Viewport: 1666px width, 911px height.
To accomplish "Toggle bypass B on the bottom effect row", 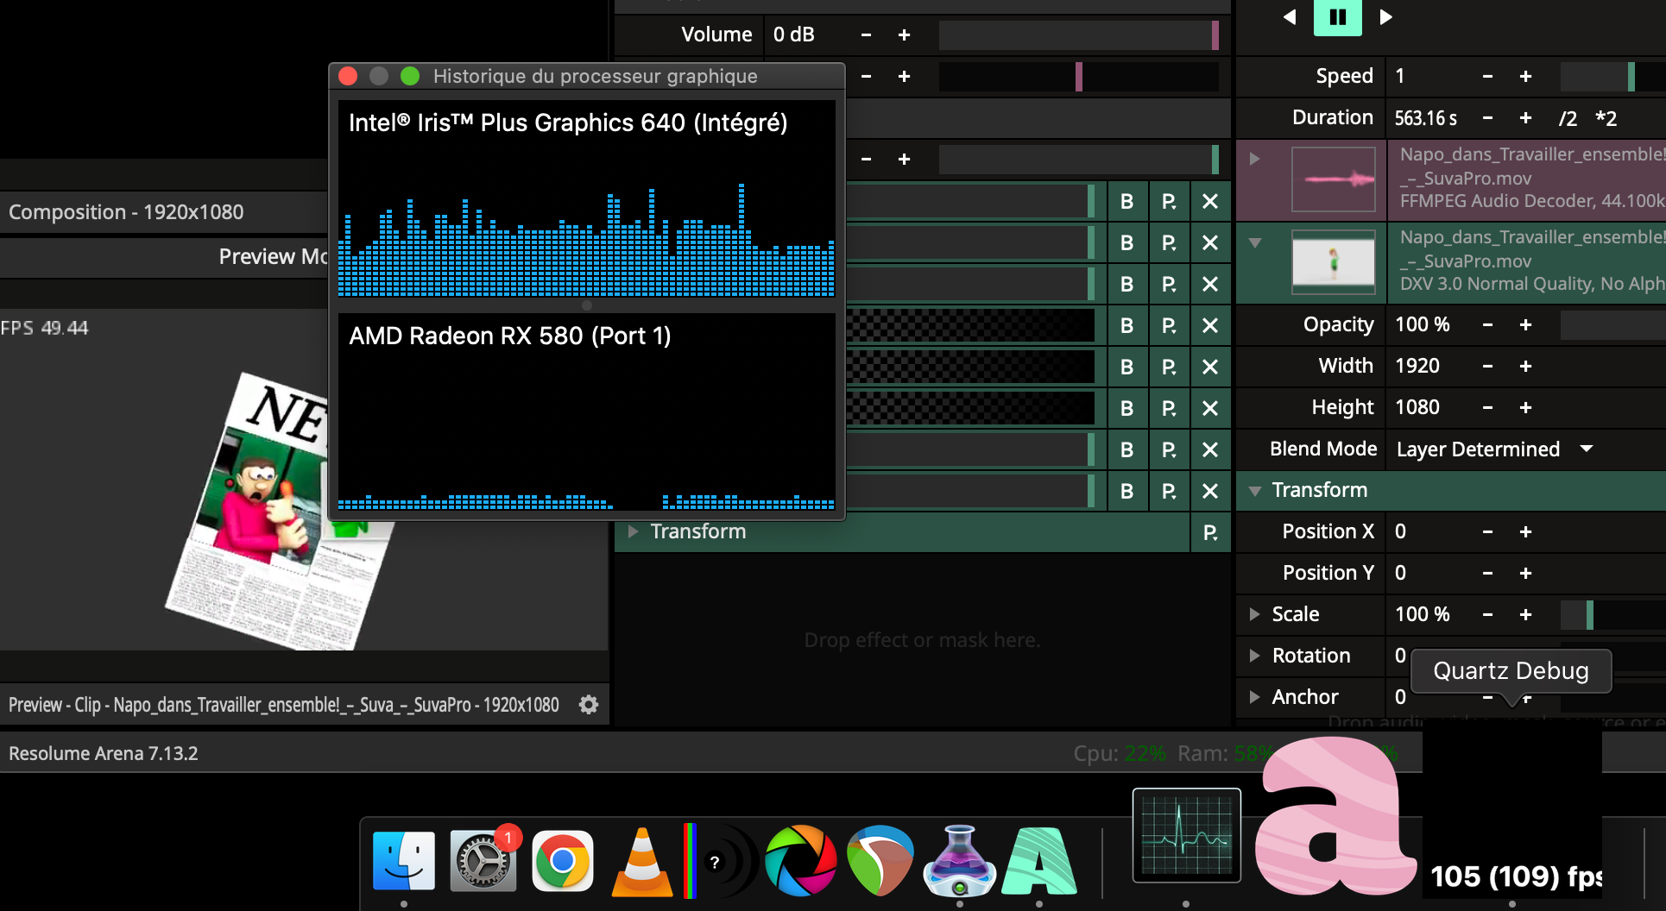I will [x=1126, y=491].
